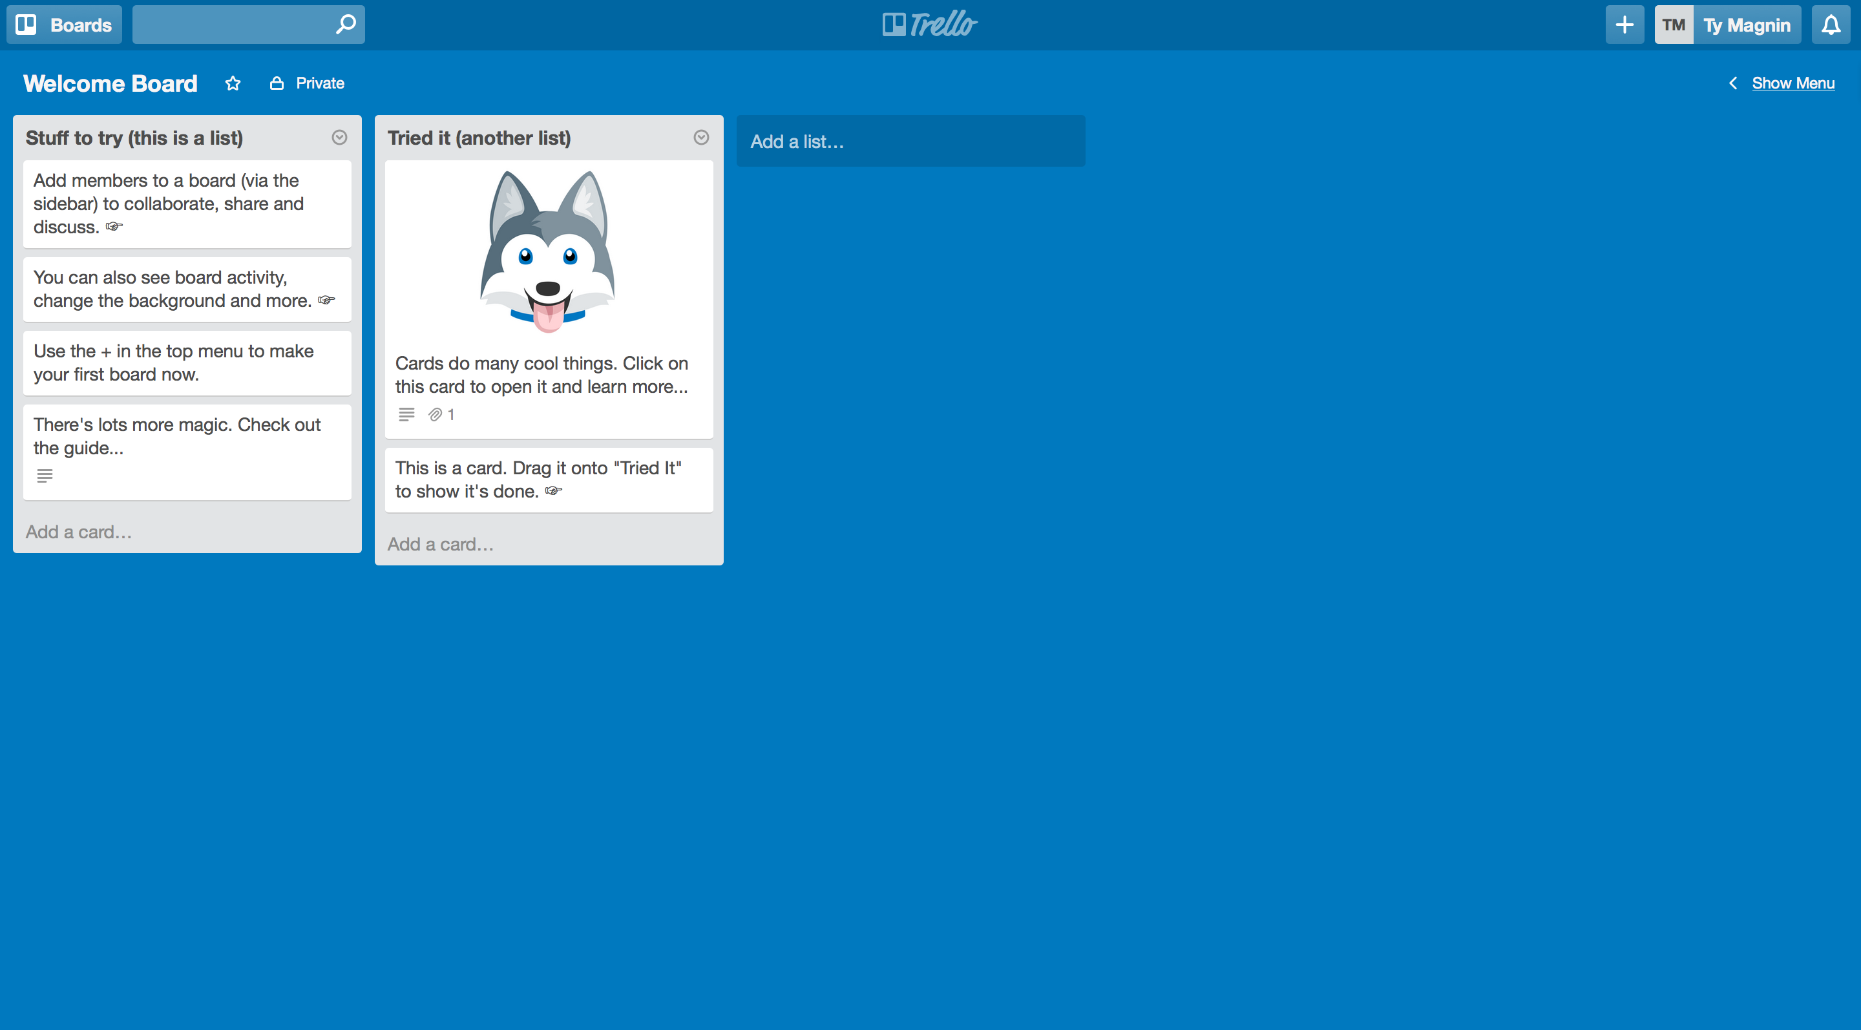
Task: Star the Welcome Board
Action: (233, 83)
